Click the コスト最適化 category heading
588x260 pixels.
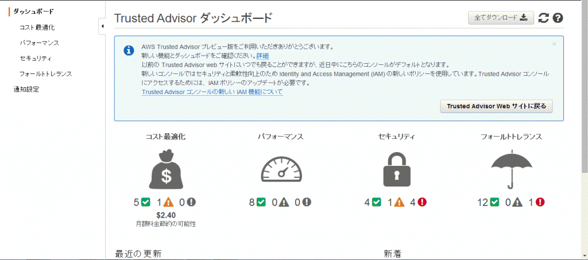pos(166,137)
